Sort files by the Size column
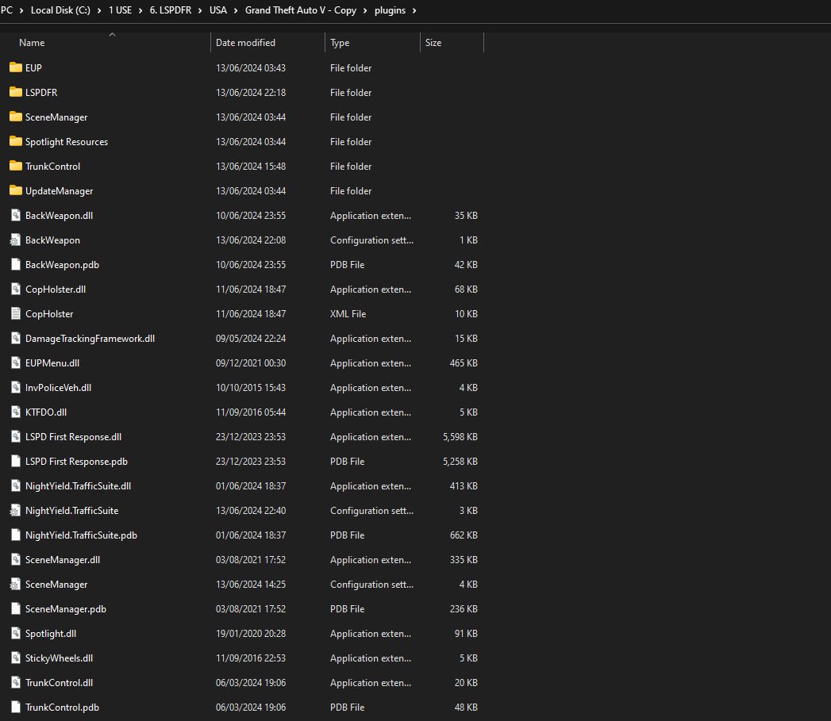Viewport: 831px width, 721px height. click(433, 43)
